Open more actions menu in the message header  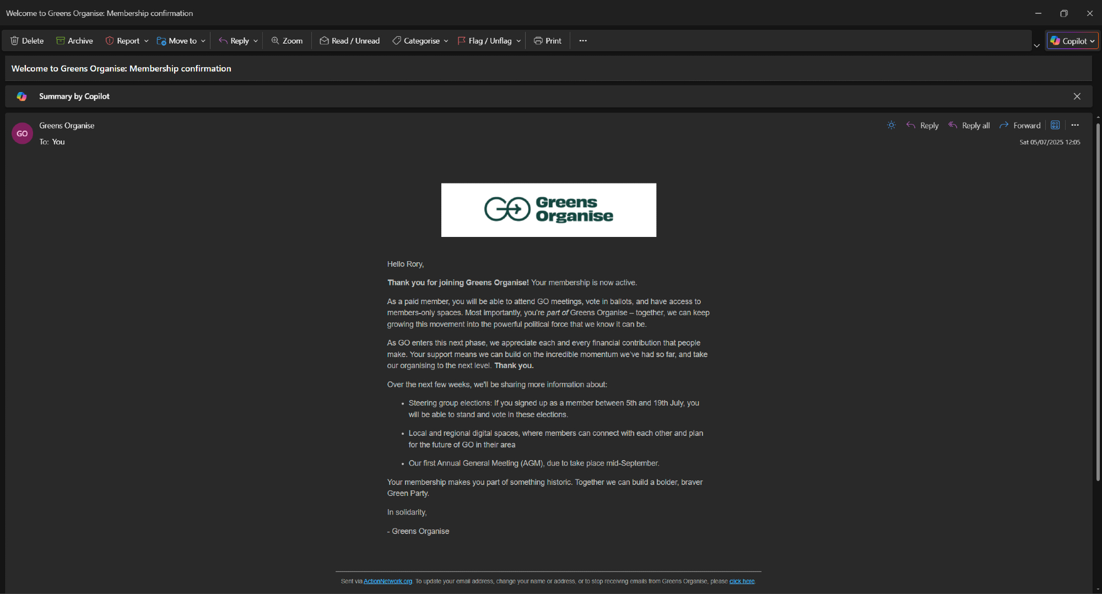[x=1075, y=125]
